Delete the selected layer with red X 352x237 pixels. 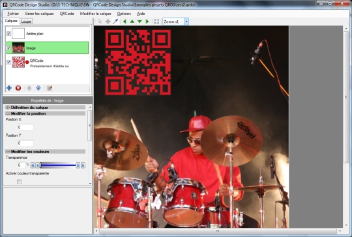(x=18, y=88)
